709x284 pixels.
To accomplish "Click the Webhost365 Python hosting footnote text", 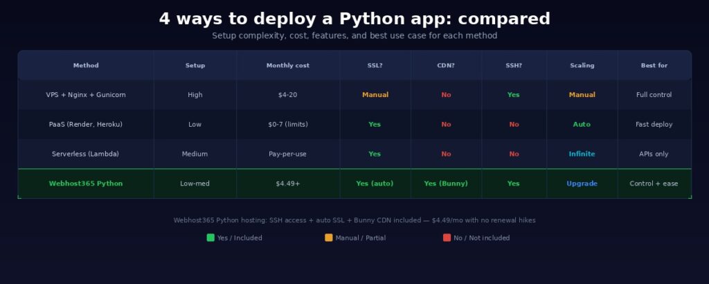I will (354, 220).
